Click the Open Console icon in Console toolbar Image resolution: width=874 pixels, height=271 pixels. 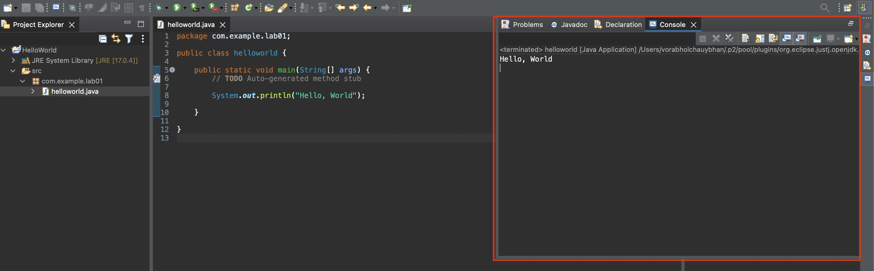(848, 39)
